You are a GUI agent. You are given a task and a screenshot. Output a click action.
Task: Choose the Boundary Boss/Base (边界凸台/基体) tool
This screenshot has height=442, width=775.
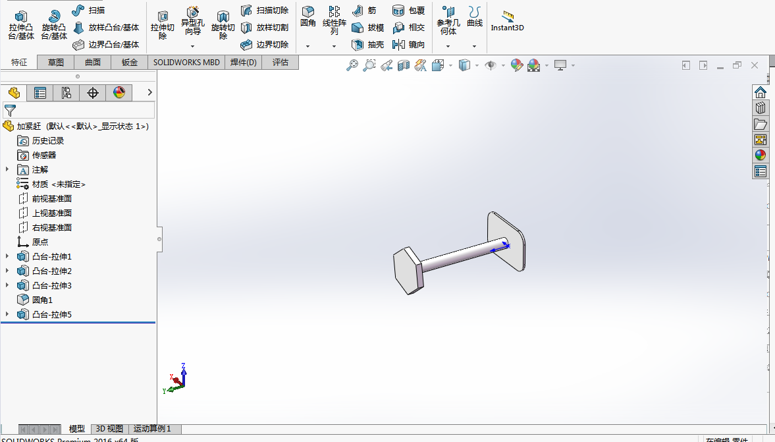[106, 45]
